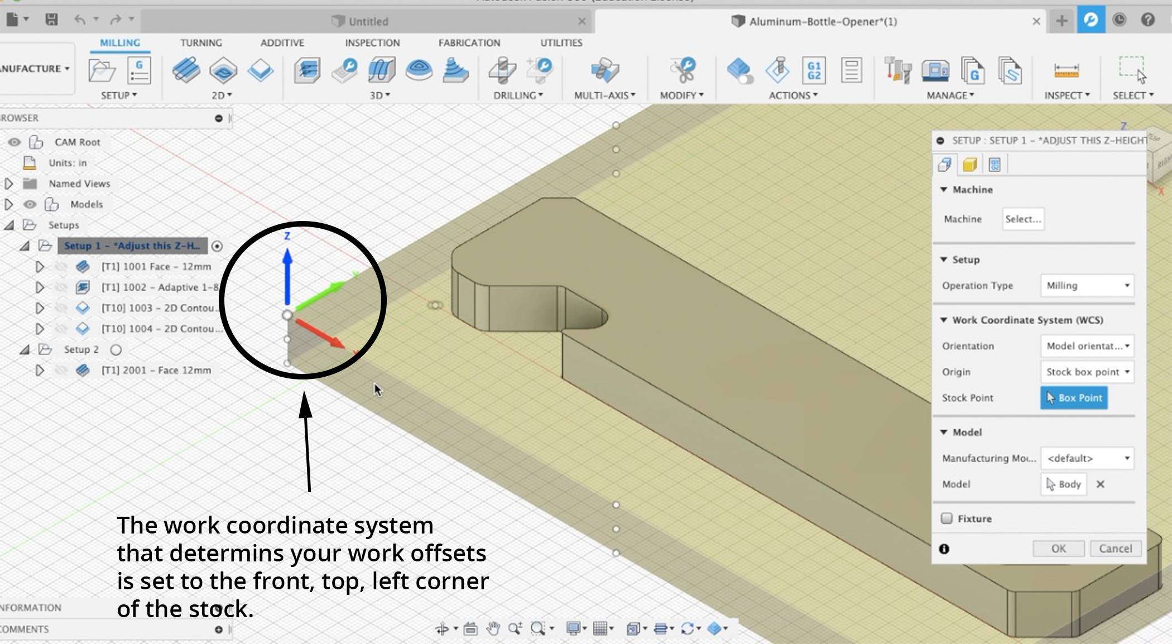Viewport: 1172px width, 644px height.
Task: Switch to the Milling ribbon tab
Action: [x=120, y=43]
